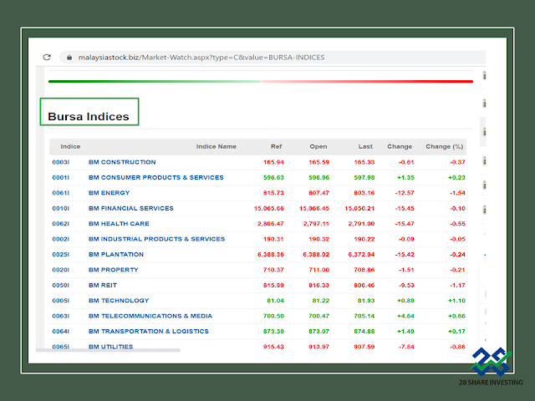Click BM Plantation ref value 6,388.36

pyautogui.click(x=271, y=254)
